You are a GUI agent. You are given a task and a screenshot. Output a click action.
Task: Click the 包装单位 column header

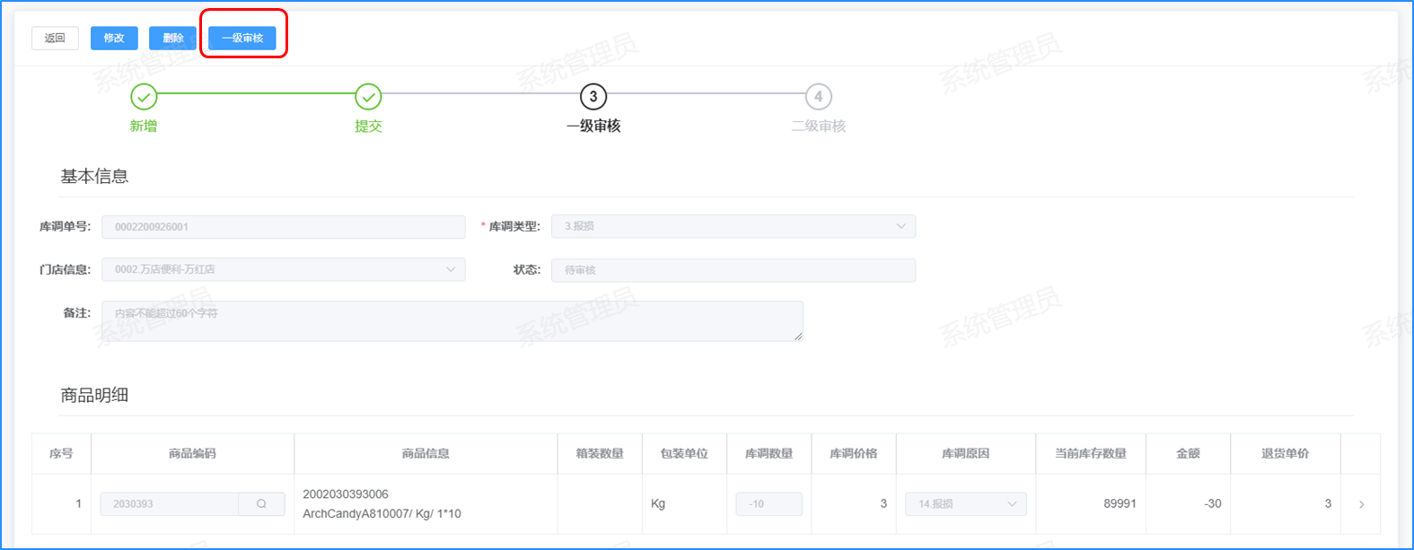pos(684,454)
